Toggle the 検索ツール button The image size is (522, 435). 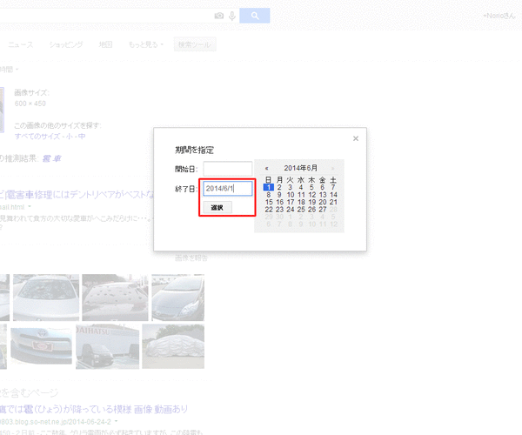coord(195,44)
